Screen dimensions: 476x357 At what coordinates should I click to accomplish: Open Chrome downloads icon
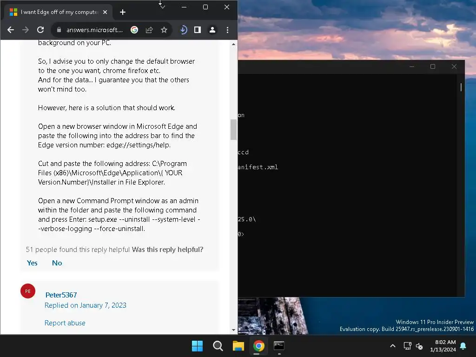[x=183, y=30]
